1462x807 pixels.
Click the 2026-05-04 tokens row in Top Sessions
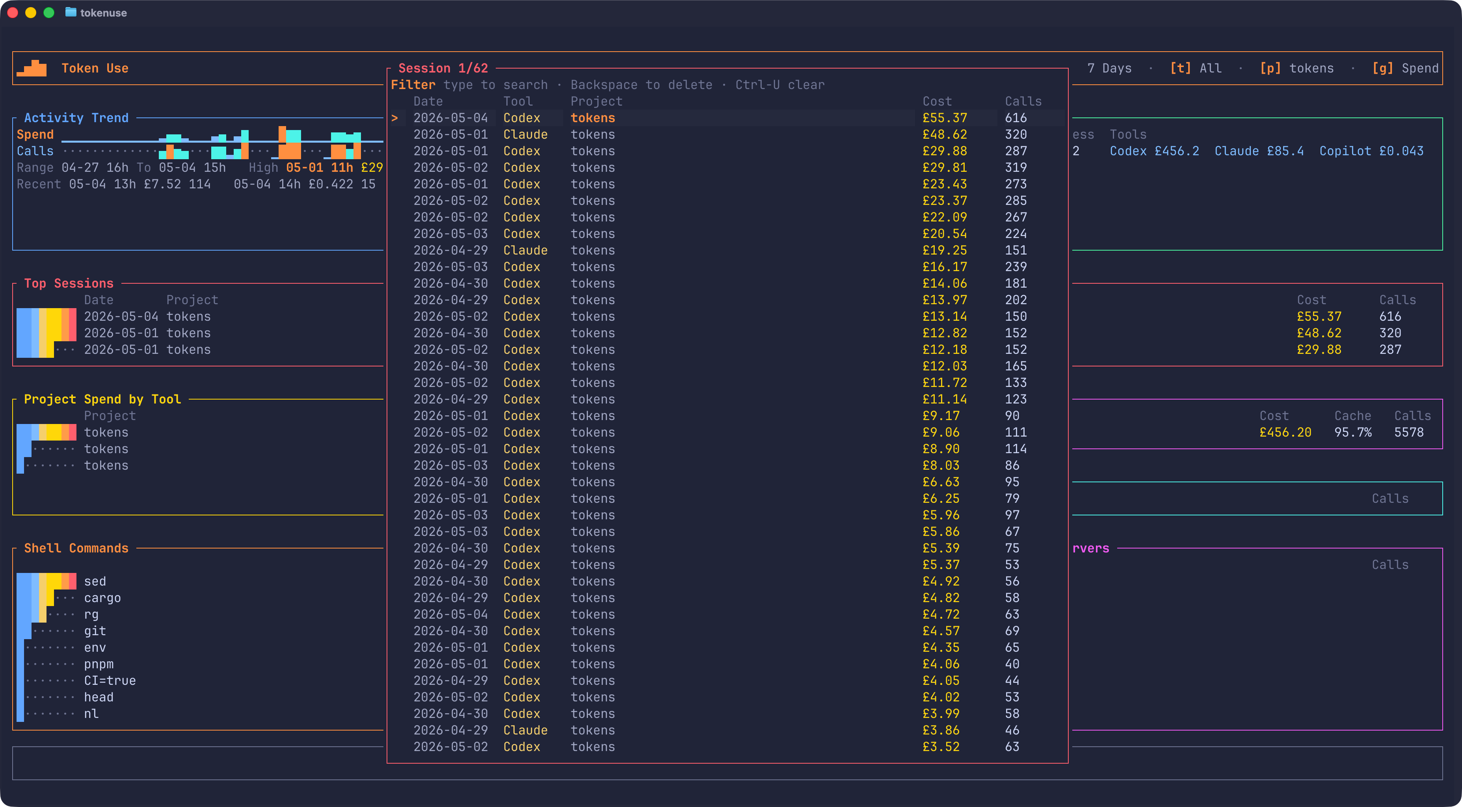pos(147,316)
